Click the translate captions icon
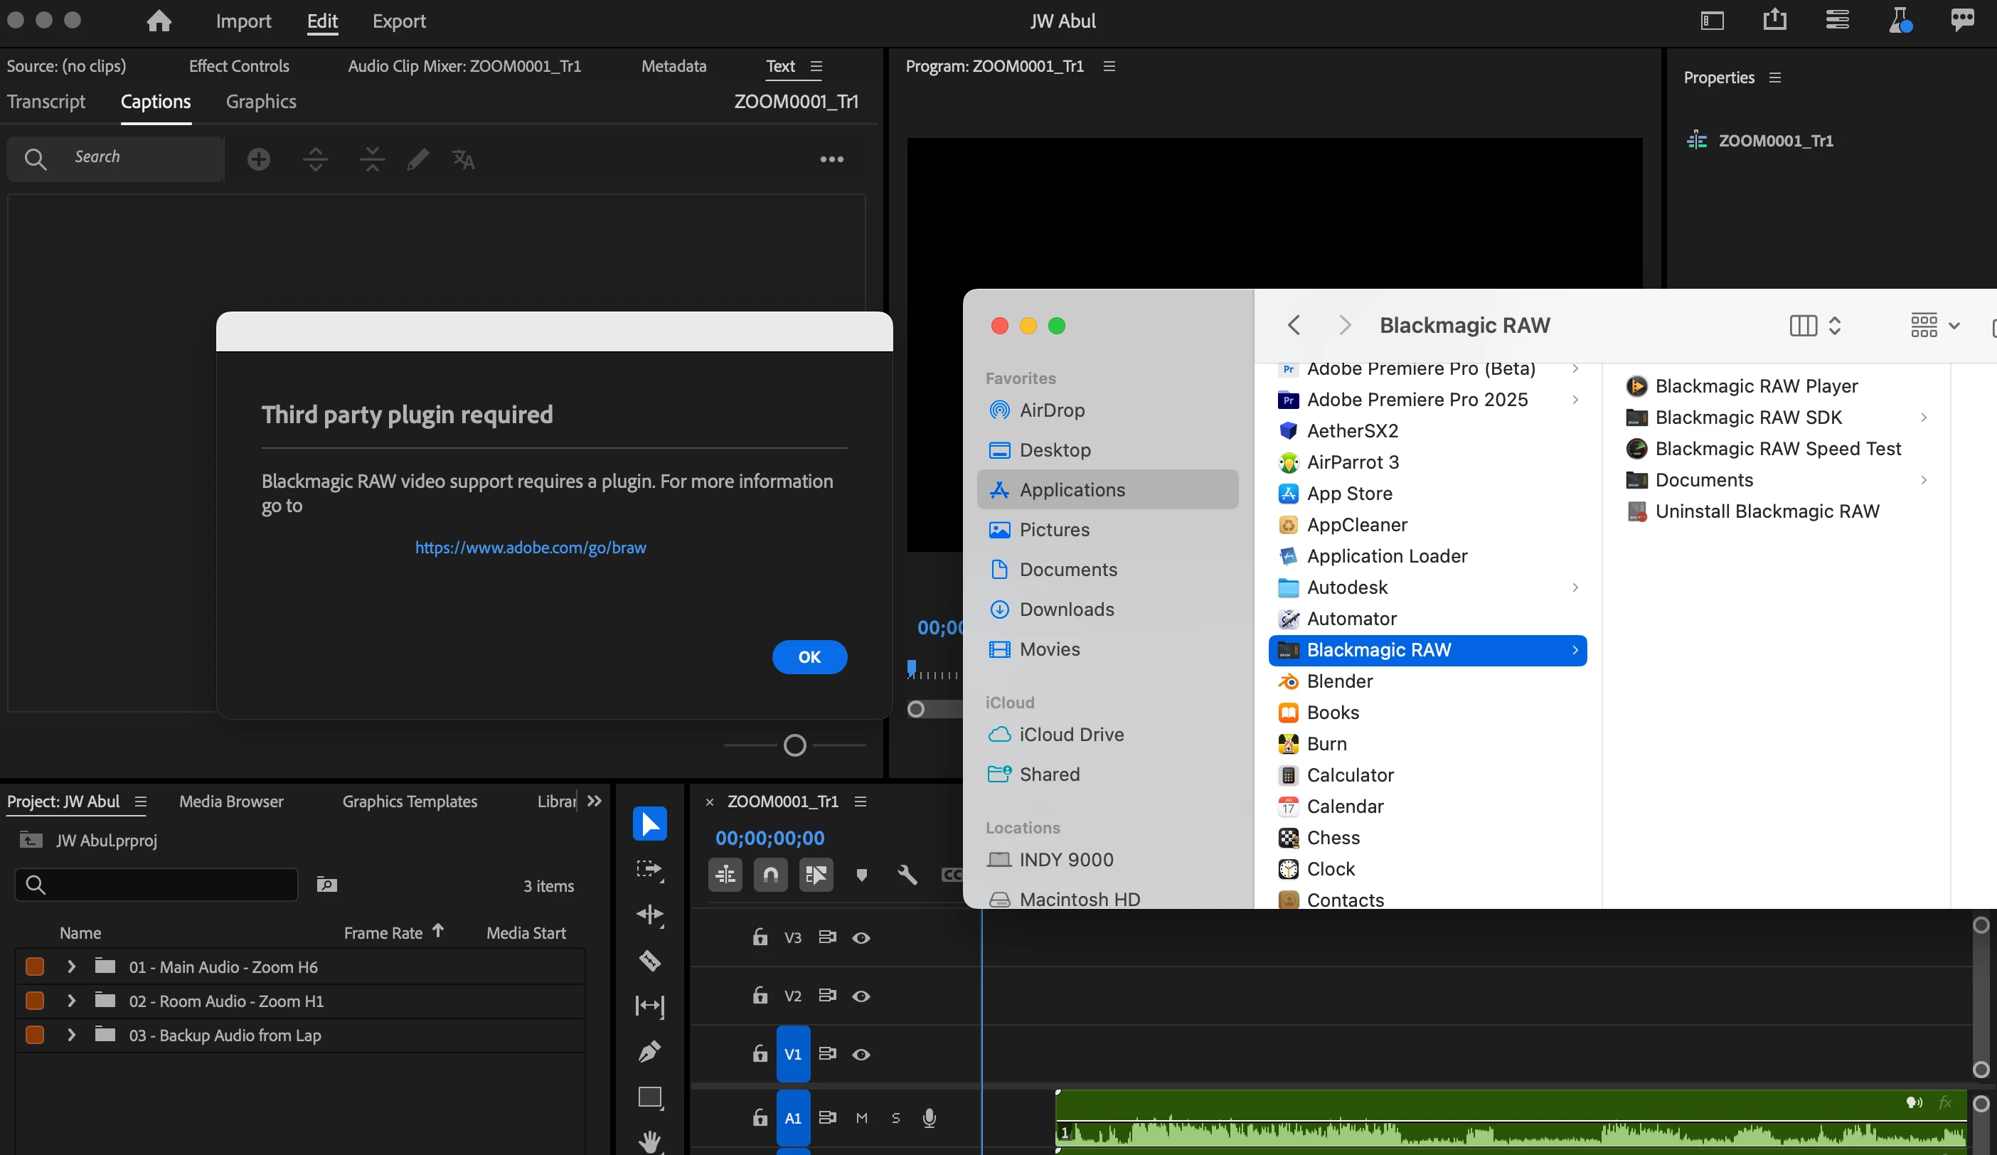Image resolution: width=1997 pixels, height=1155 pixels. point(463,159)
